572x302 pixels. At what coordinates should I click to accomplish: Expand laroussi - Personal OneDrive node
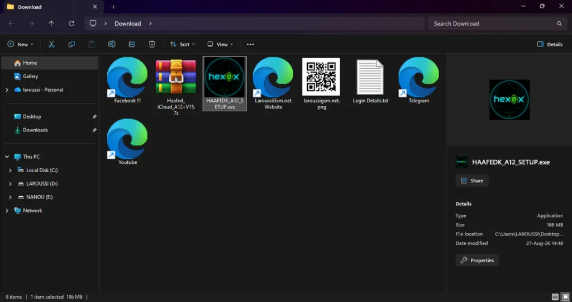pos(7,90)
